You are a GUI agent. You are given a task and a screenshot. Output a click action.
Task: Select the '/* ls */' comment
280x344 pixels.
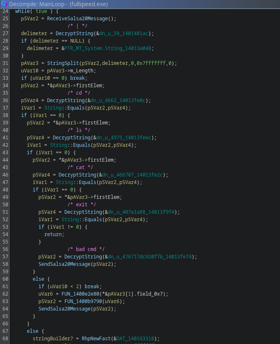79,130
